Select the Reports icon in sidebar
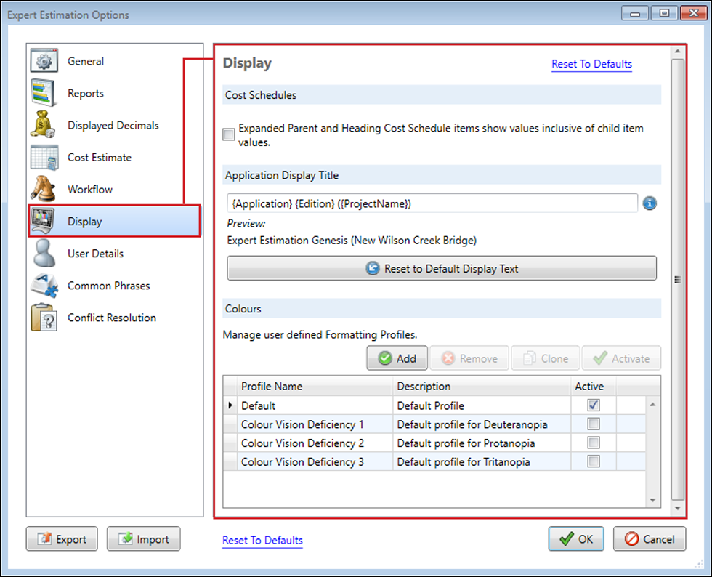712x577 pixels. pyautogui.click(x=44, y=94)
